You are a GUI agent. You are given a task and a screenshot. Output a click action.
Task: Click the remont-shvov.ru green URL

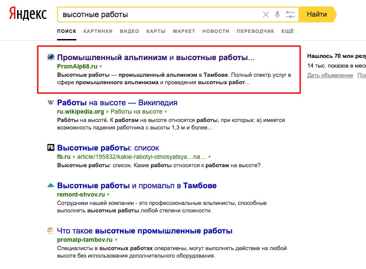tap(81, 194)
